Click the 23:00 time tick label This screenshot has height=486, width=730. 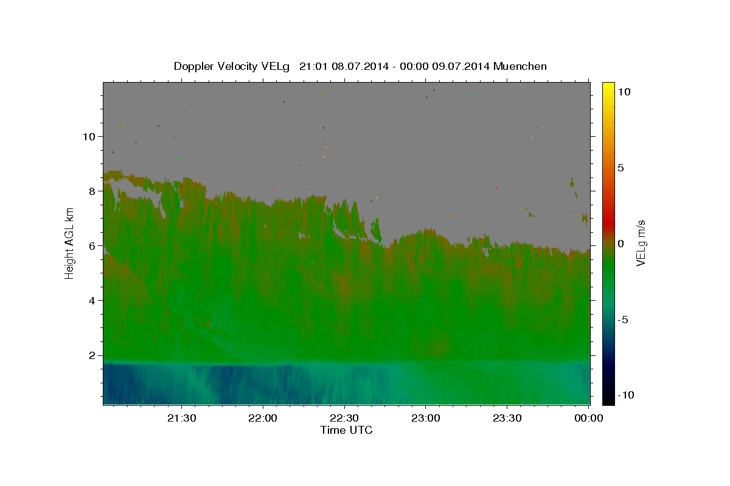pos(425,418)
